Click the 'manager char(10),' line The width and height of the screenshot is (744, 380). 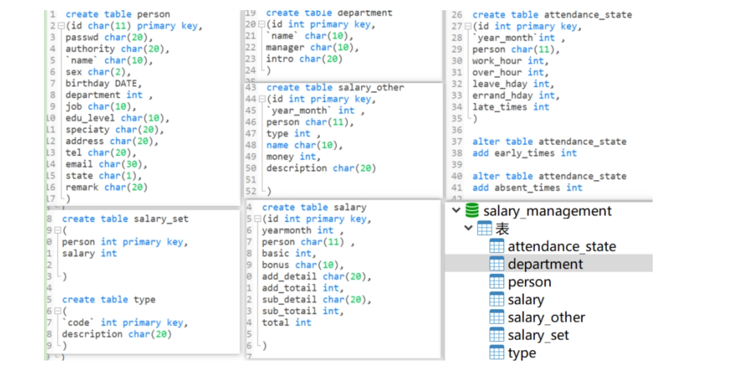tap(312, 47)
